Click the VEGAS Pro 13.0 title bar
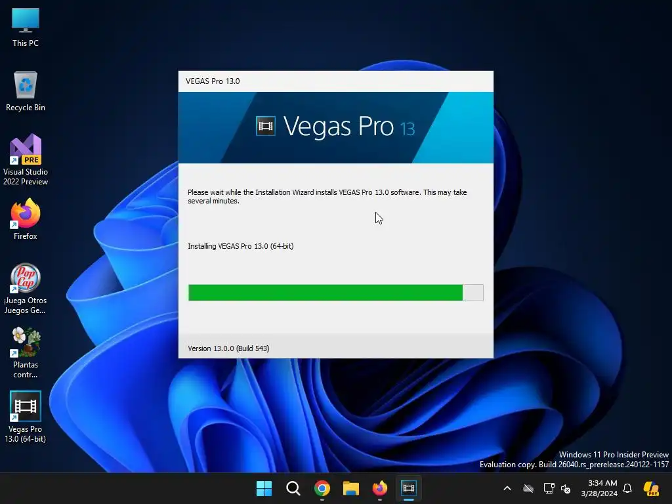The height and width of the screenshot is (504, 672). (335, 81)
